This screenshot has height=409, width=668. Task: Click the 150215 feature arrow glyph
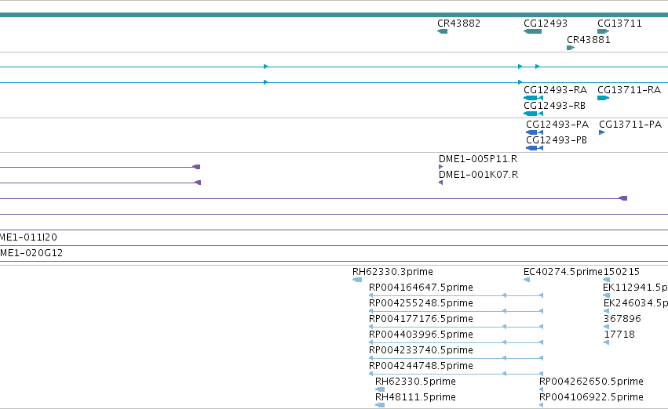pos(607,280)
